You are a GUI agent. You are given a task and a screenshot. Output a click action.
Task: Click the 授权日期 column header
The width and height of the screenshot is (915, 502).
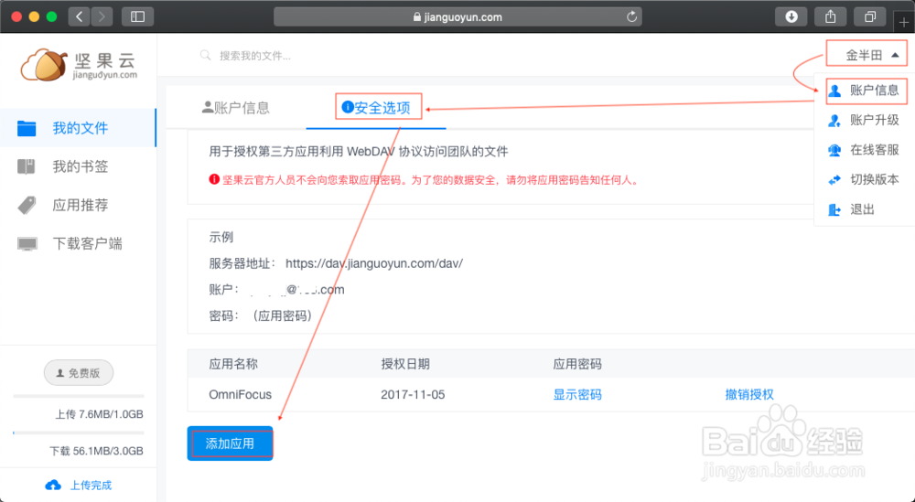point(405,364)
